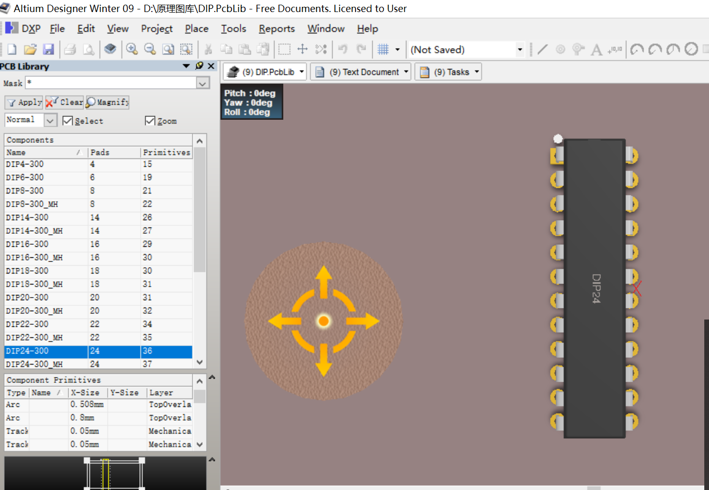
Task: Select the Place Coordinate tool
Action: (615, 49)
